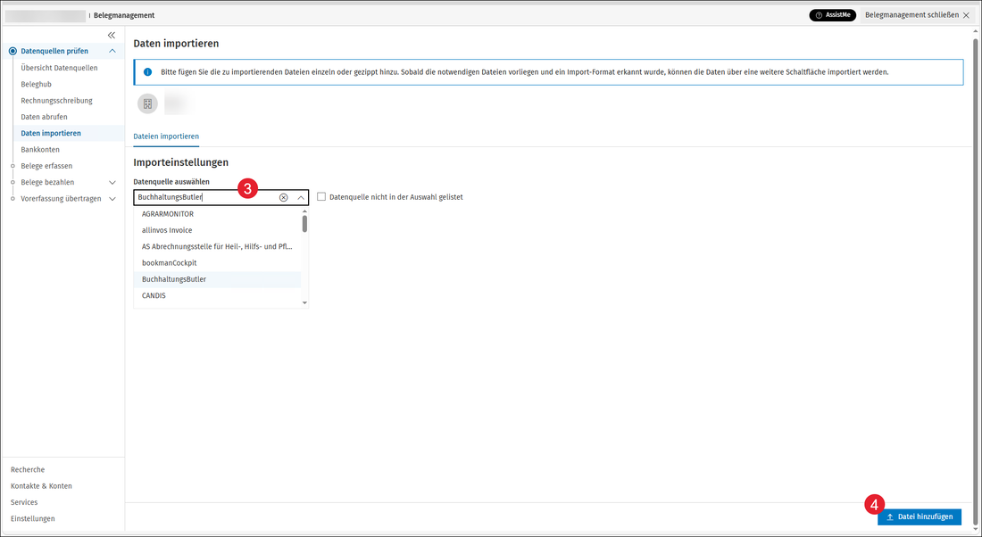Open AssistMe help
The image size is (982, 537).
coord(832,15)
